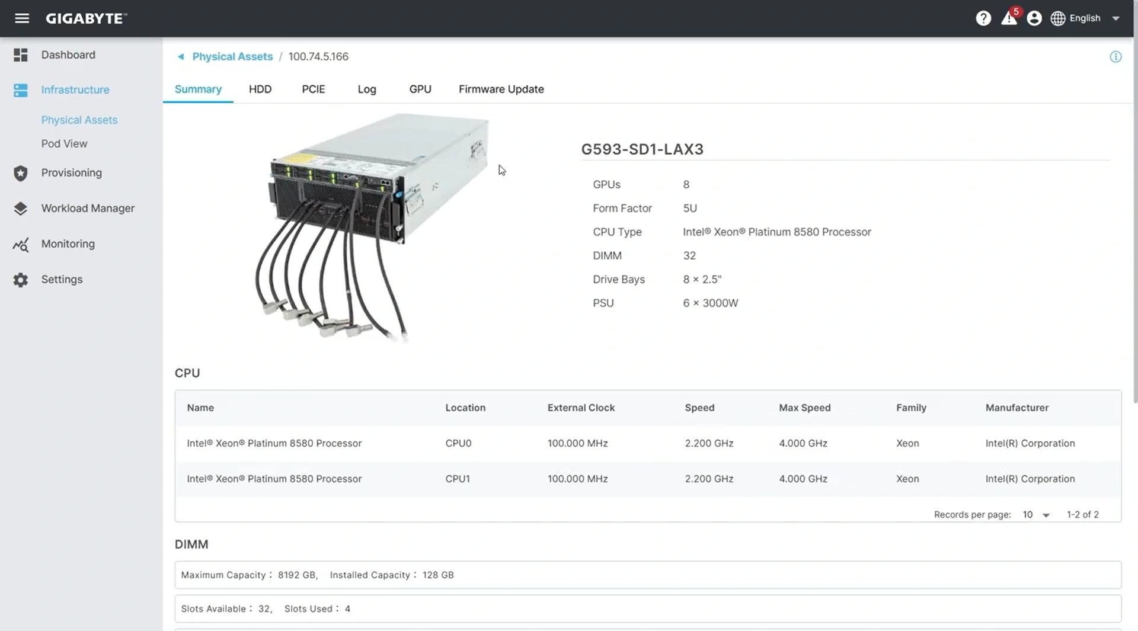
Task: Open the Records per page dropdown
Action: [1036, 515]
